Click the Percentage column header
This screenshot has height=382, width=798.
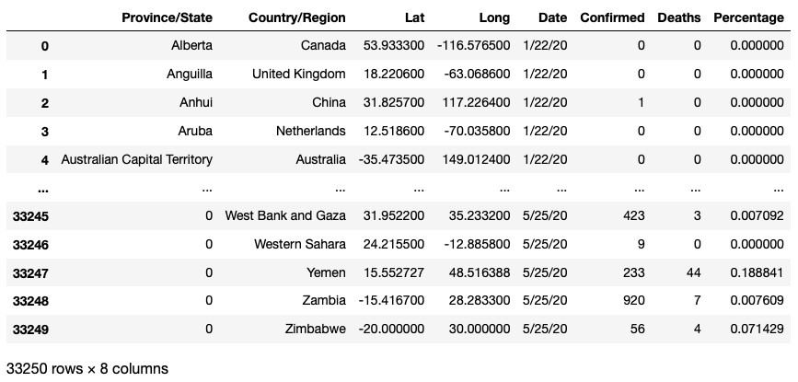click(x=748, y=17)
